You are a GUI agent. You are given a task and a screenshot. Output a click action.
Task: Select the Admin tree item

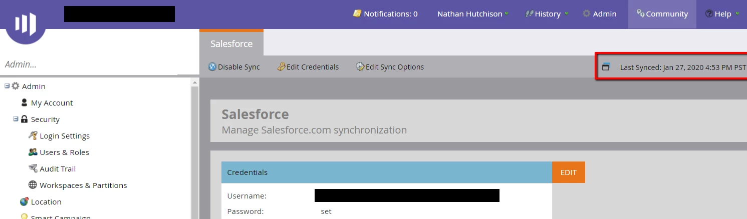[x=34, y=86]
